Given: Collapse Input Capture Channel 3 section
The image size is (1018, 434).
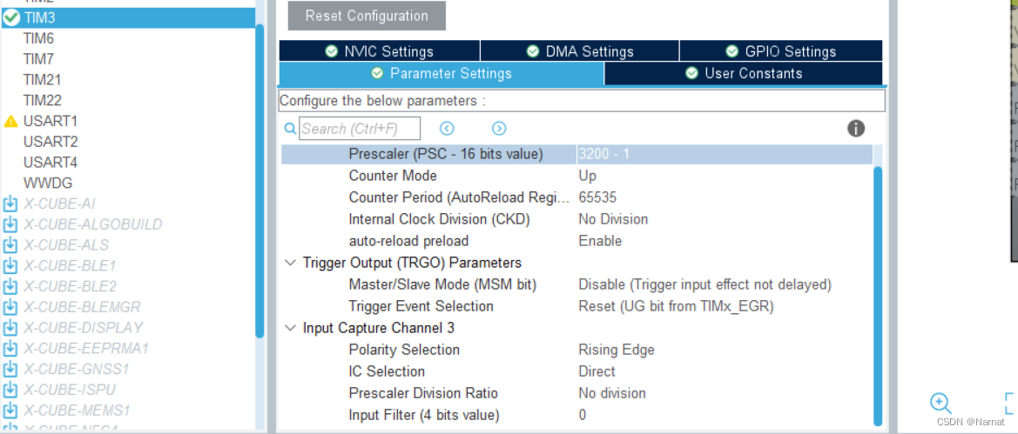Looking at the screenshot, I should (289, 328).
